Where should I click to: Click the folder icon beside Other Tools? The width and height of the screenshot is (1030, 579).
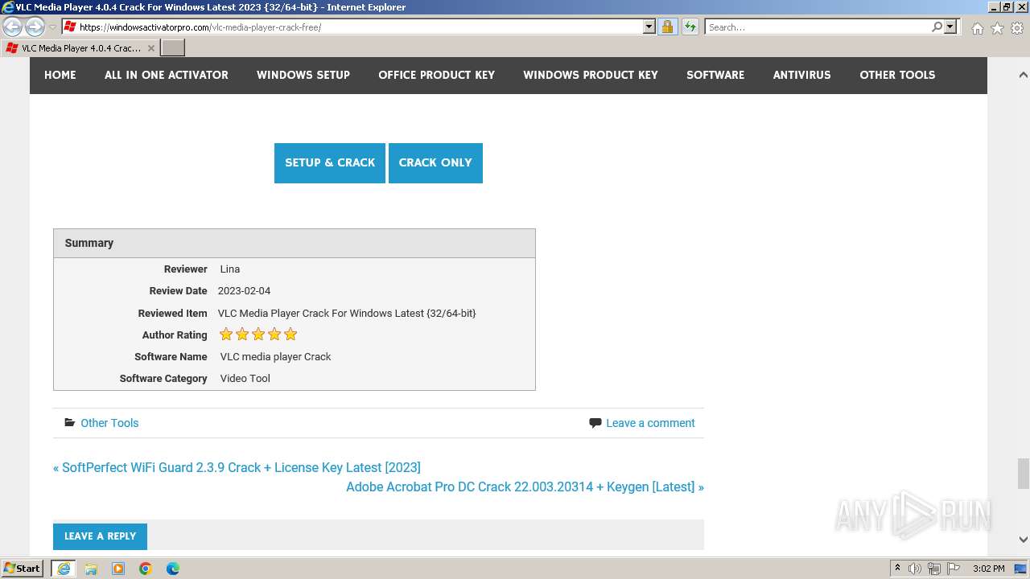(x=69, y=423)
